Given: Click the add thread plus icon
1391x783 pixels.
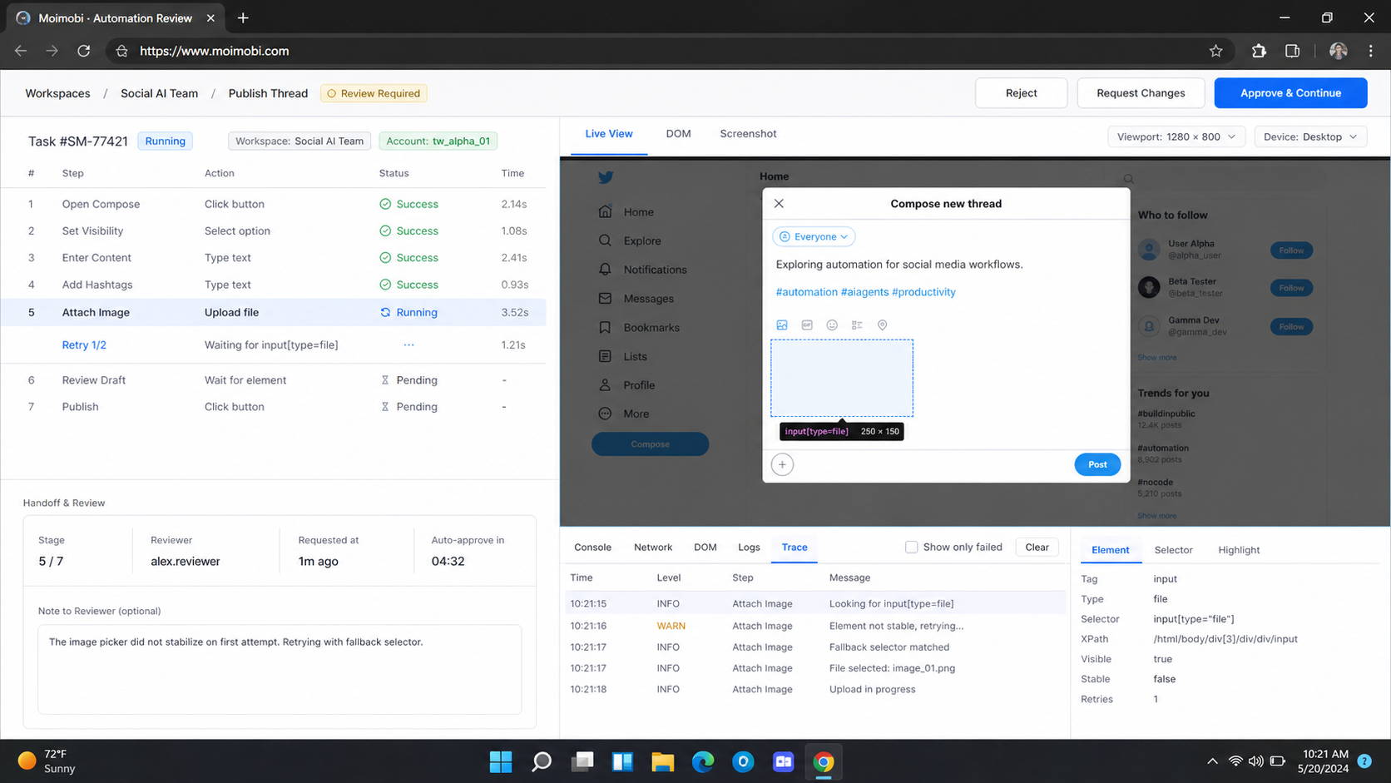Looking at the screenshot, I should tap(782, 464).
